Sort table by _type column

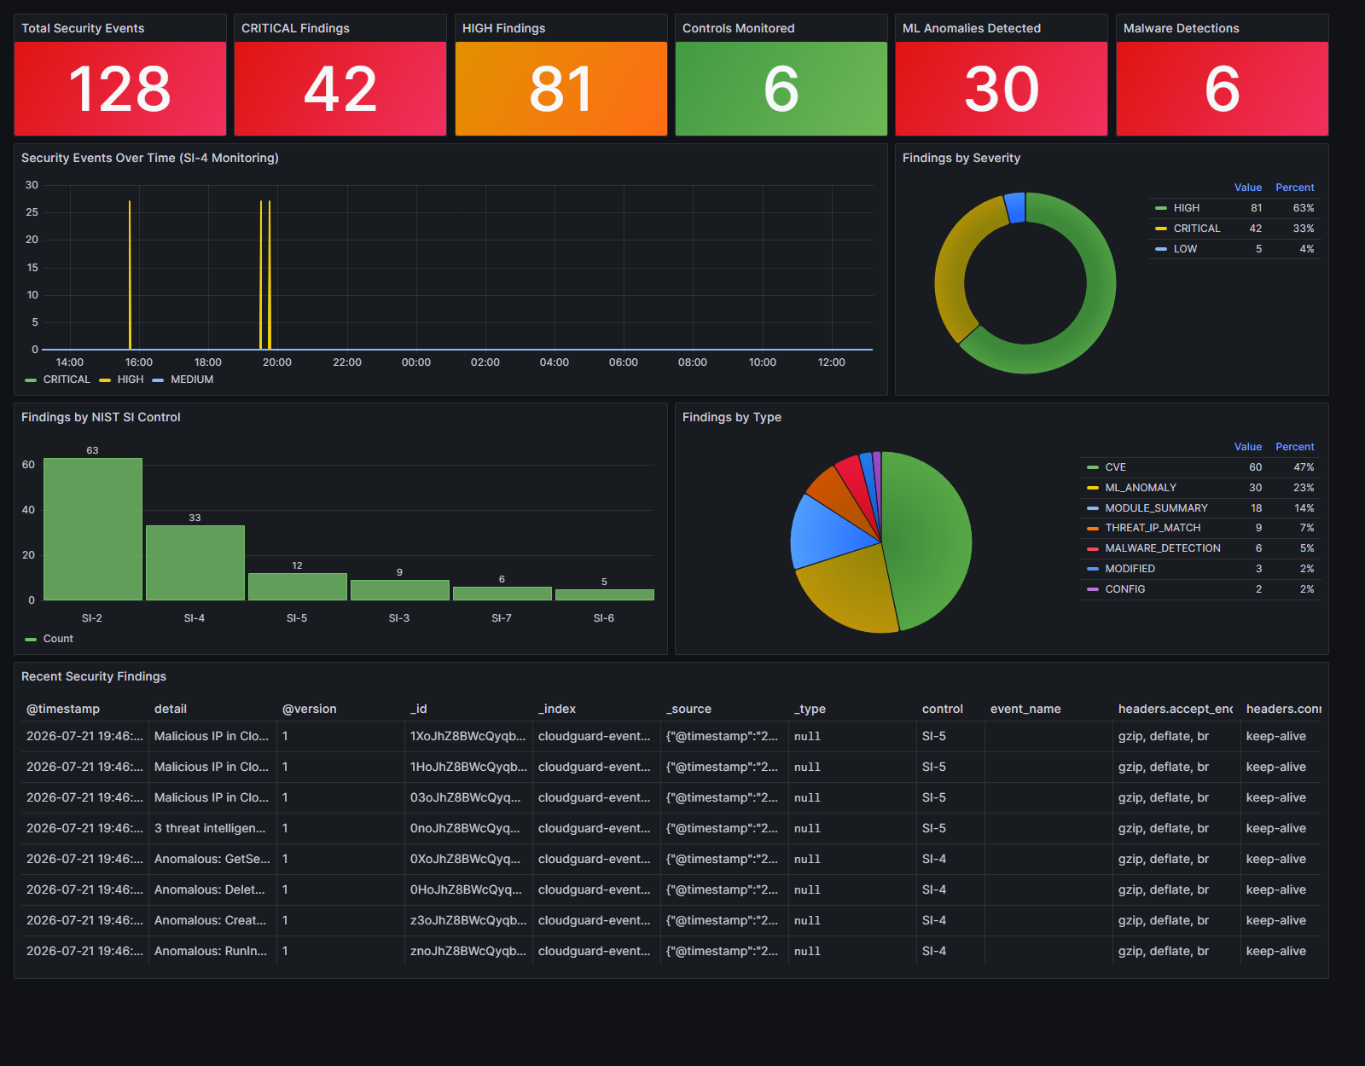pyautogui.click(x=810, y=709)
